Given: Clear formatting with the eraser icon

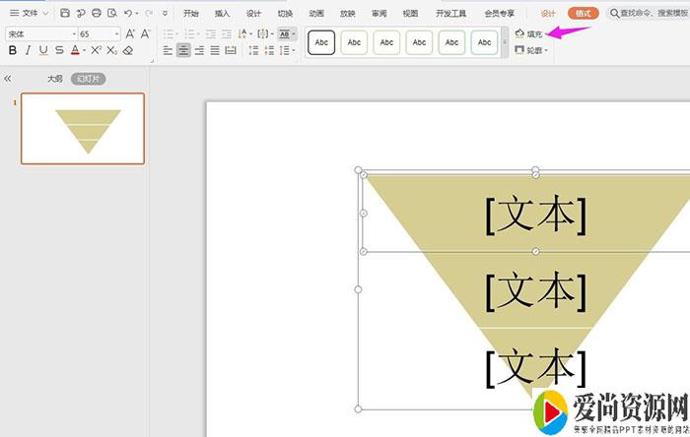Looking at the screenshot, I should pos(128,50).
